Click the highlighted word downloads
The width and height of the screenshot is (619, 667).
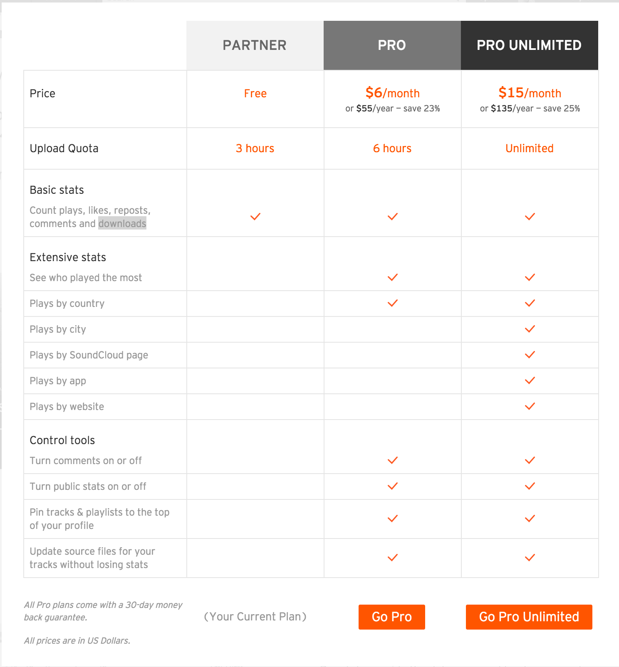pyautogui.click(x=122, y=224)
